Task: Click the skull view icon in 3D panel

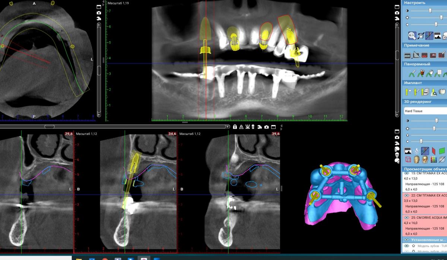Action: point(425,160)
